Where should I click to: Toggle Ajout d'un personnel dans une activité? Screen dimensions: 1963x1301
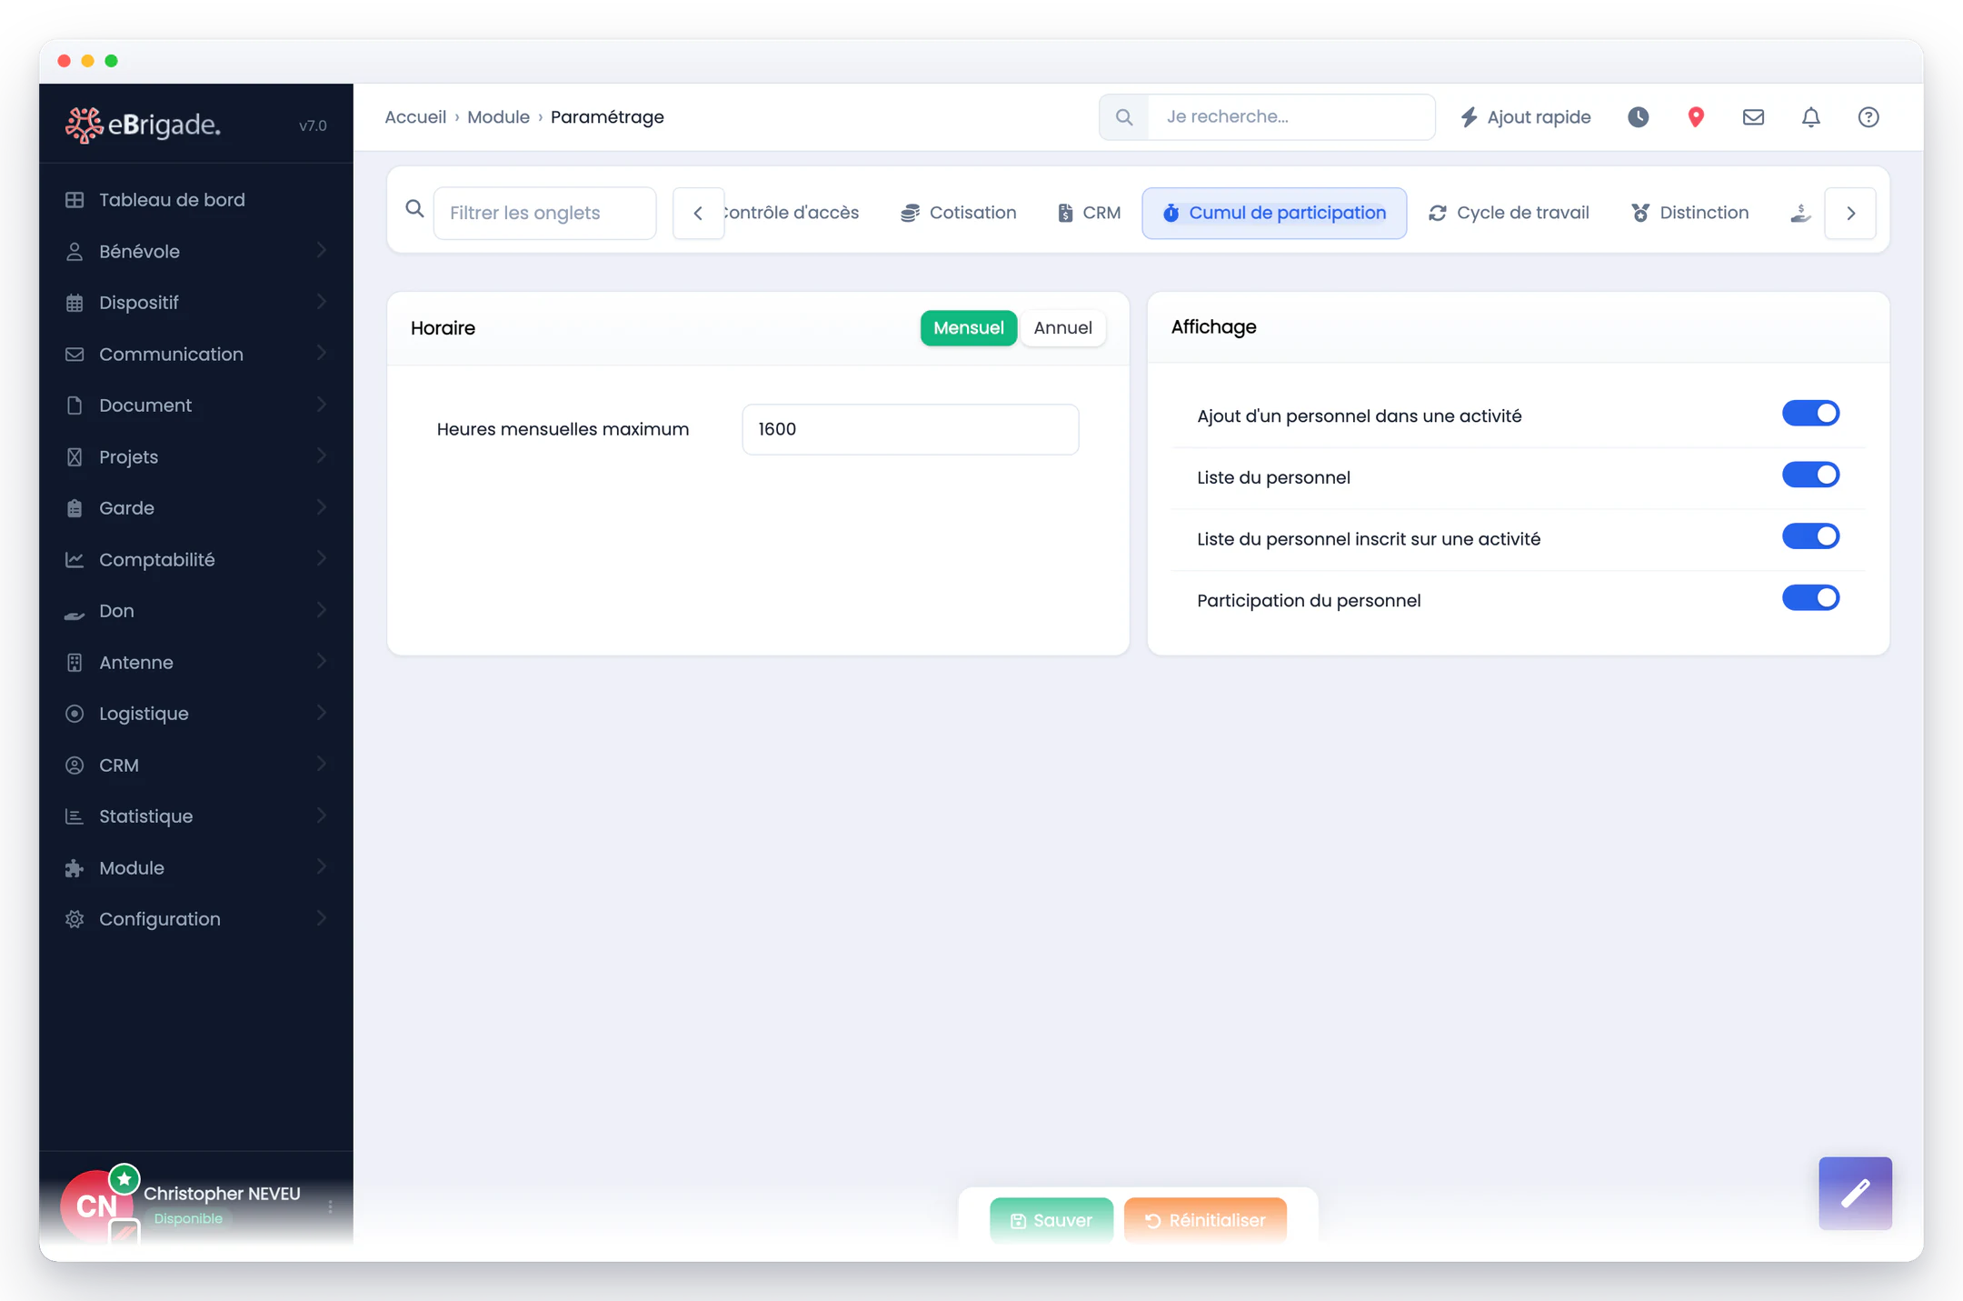(x=1810, y=414)
